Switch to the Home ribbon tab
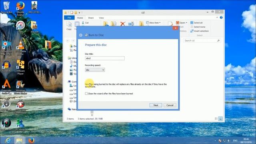The image size is (256, 144). coord(80,18)
